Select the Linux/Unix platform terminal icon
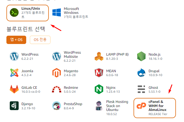This screenshot has width=184, height=122. click(x=14, y=12)
